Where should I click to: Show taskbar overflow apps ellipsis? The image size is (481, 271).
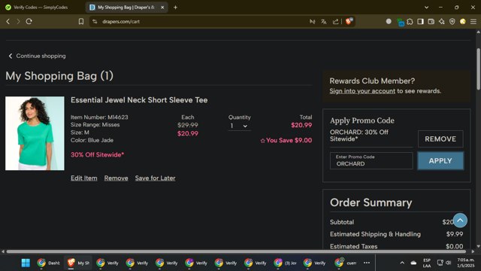[367, 263]
